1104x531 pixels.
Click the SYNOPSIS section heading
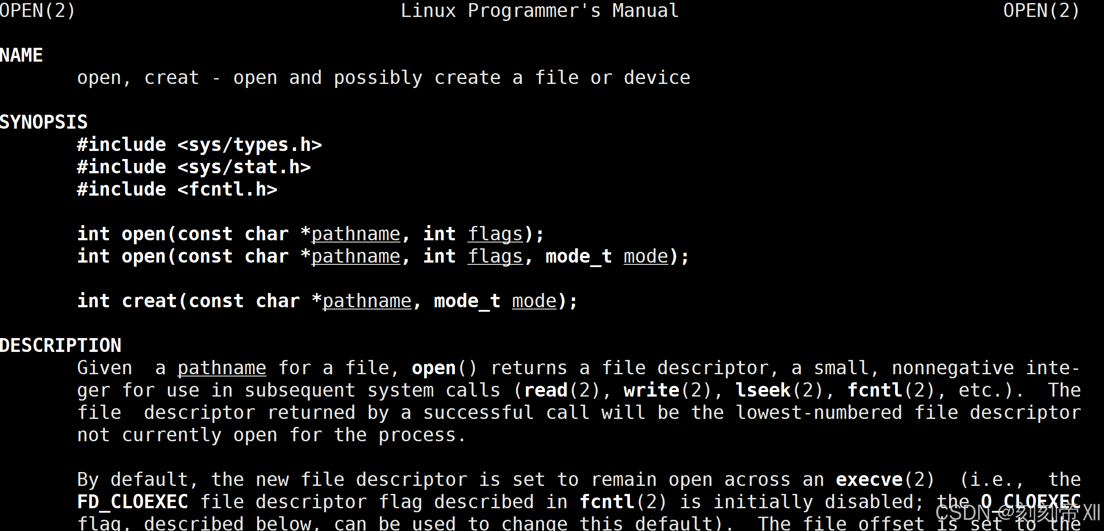(x=44, y=122)
